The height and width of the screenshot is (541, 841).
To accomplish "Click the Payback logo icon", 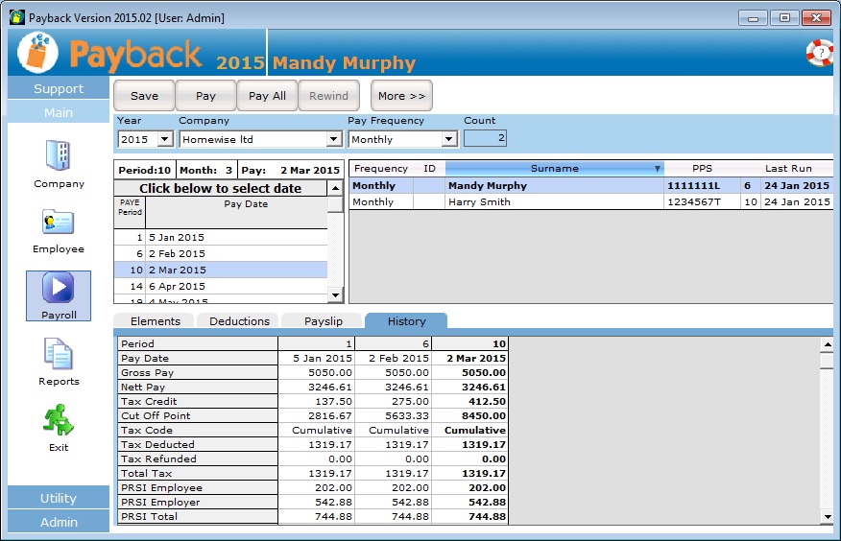I will [38, 52].
